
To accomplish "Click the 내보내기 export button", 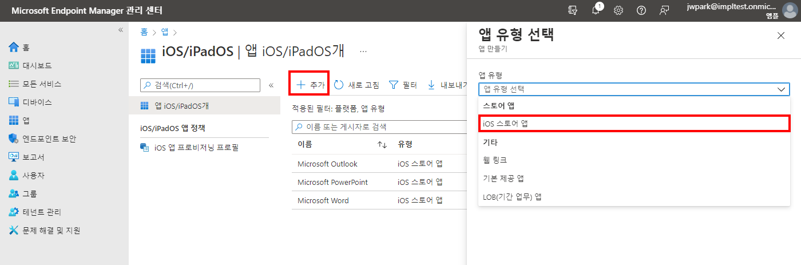I will (x=447, y=85).
